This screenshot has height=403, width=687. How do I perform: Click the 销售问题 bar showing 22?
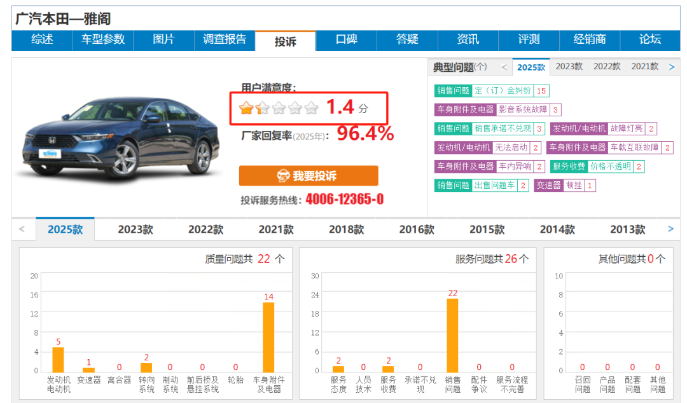[453, 336]
